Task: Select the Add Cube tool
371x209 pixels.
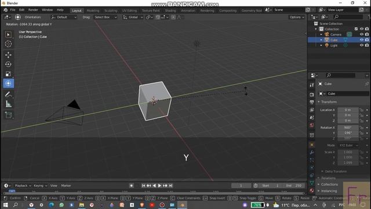Action: click(x=8, y=115)
